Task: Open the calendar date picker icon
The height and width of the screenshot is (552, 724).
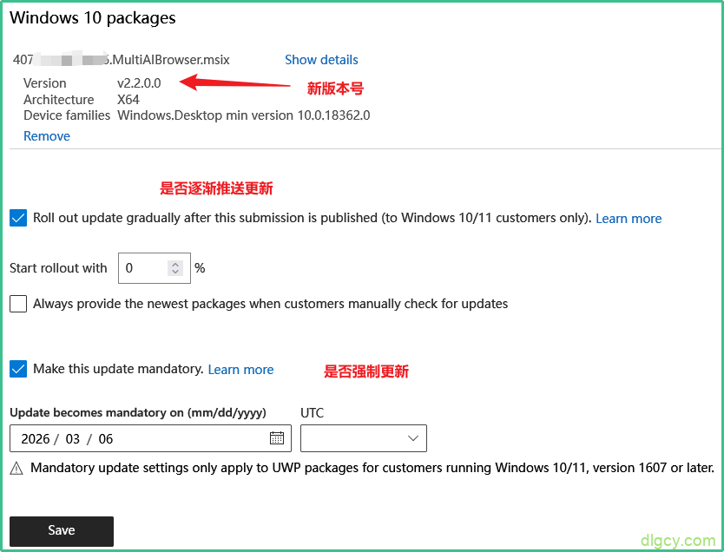Action: [276, 438]
